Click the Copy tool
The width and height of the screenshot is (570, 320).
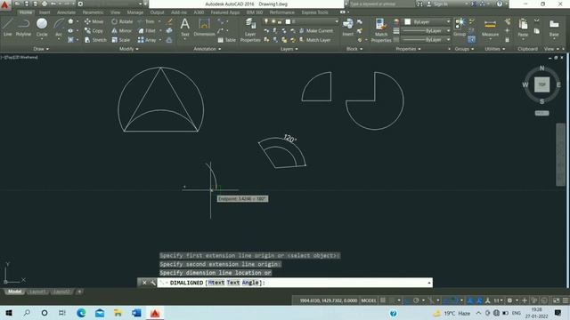94,31
